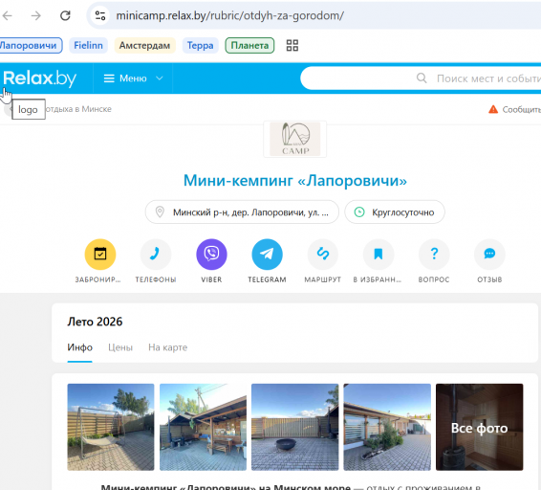
Task: Open the covered terrace photo
Action: click(203, 427)
